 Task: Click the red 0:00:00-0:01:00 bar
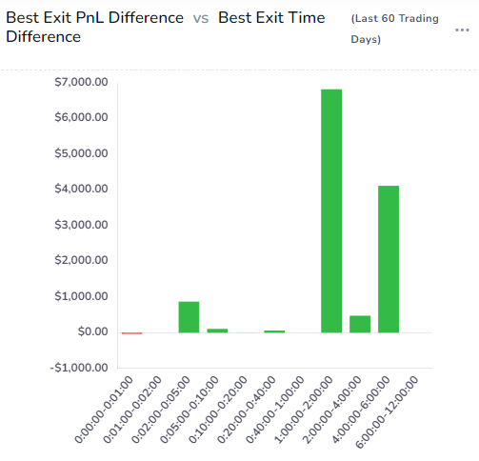coord(131,333)
